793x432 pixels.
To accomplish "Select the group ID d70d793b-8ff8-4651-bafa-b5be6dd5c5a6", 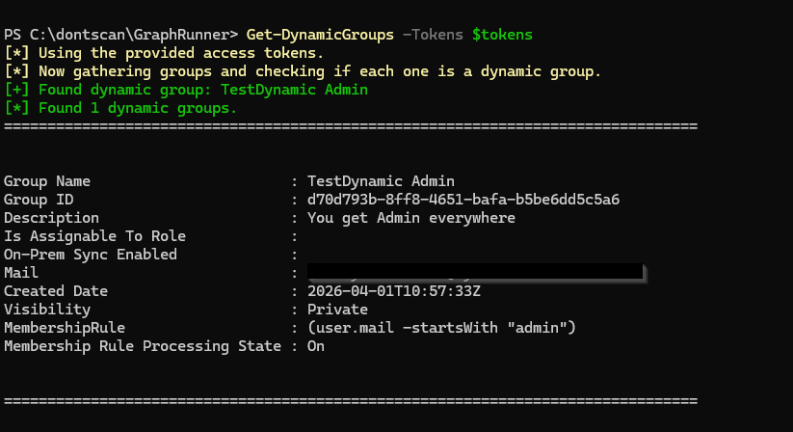I will click(x=463, y=200).
